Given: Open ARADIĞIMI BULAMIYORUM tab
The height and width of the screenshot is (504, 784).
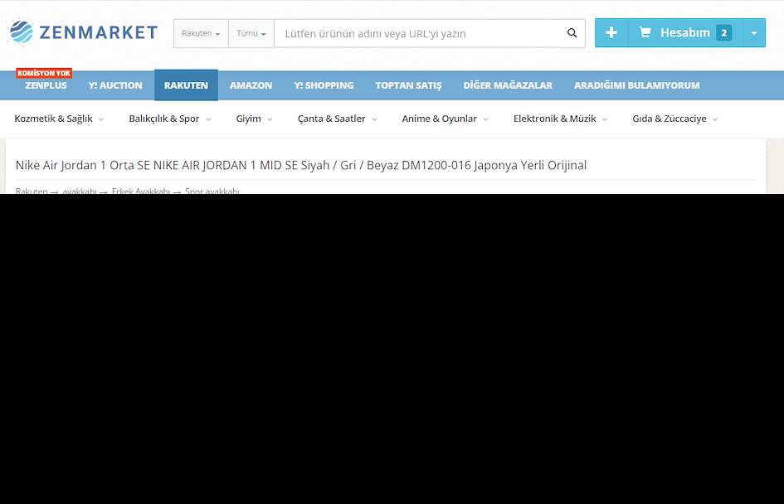Looking at the screenshot, I should click(x=636, y=85).
